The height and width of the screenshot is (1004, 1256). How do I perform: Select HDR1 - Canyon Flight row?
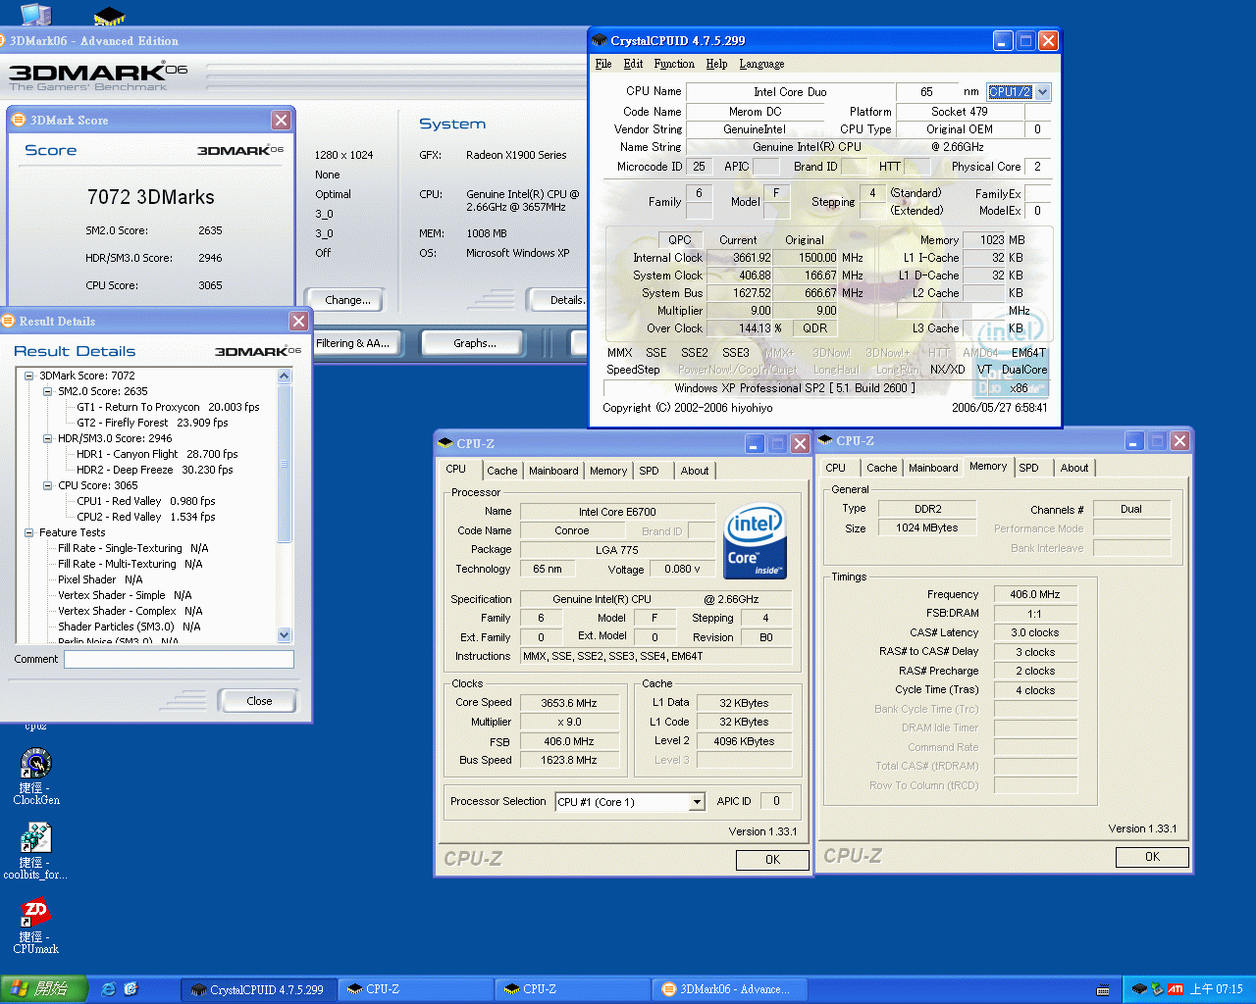157,454
